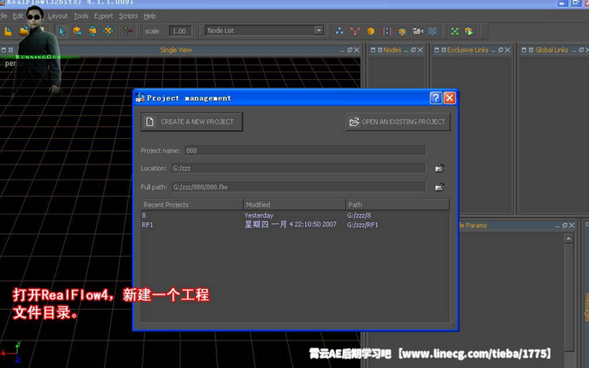Click the mesh cube toolbar icon
589x368 pixels.
tap(402, 31)
